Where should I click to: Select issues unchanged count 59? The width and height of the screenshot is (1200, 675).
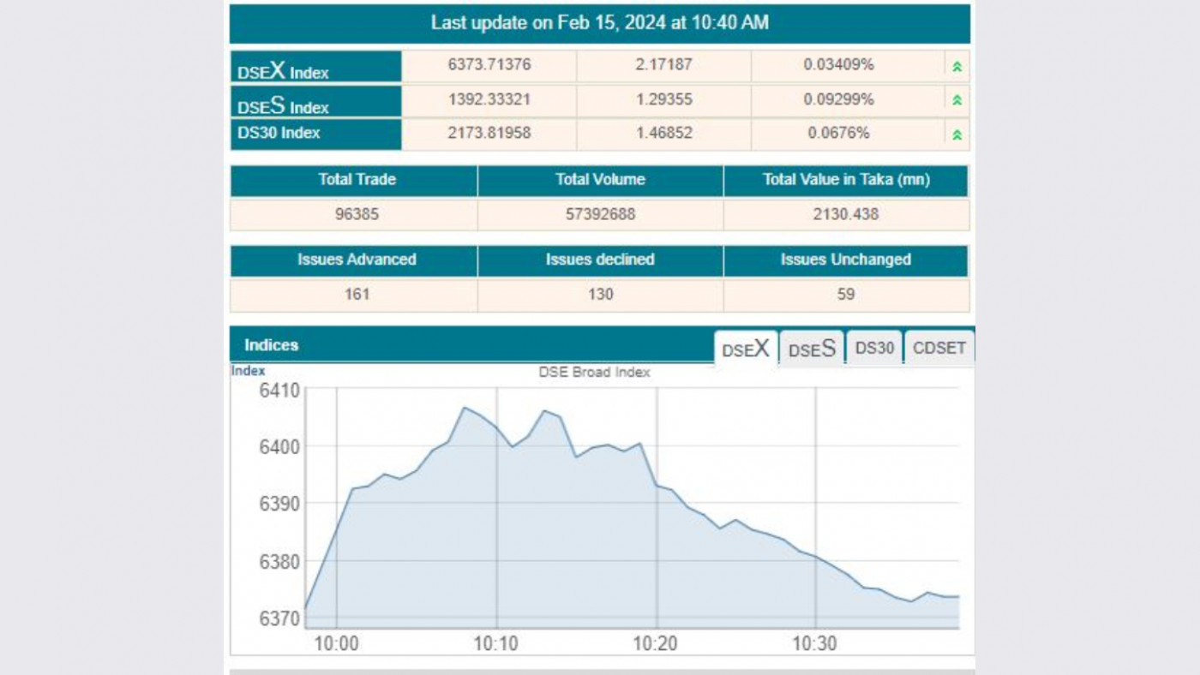pos(846,294)
